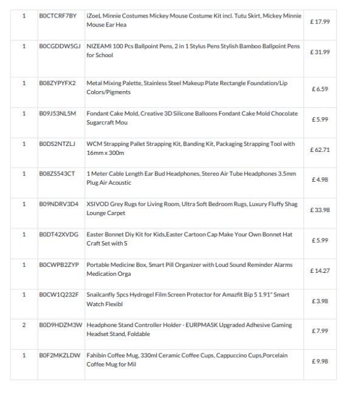Select the £ 31.99 price
Screen dimensions: 344x395
[x=320, y=52]
